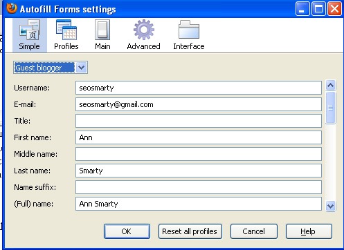Click into the E-mail input field

199,104
